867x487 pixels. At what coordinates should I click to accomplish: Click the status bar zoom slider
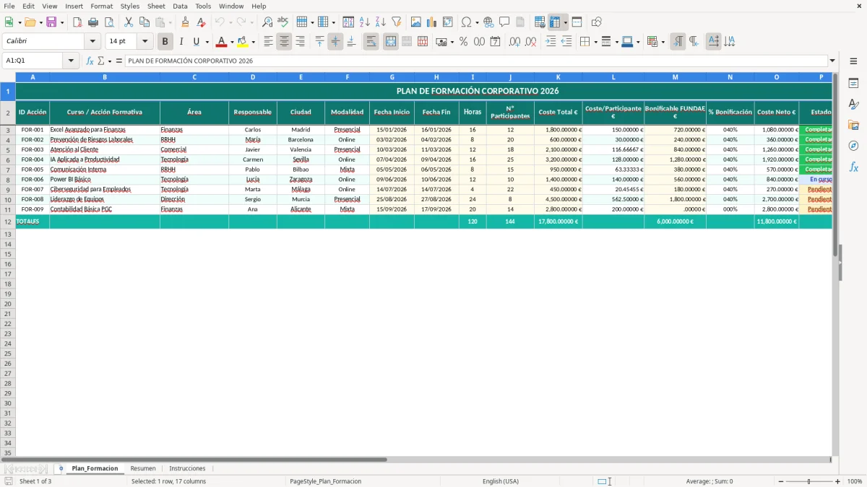(808, 481)
